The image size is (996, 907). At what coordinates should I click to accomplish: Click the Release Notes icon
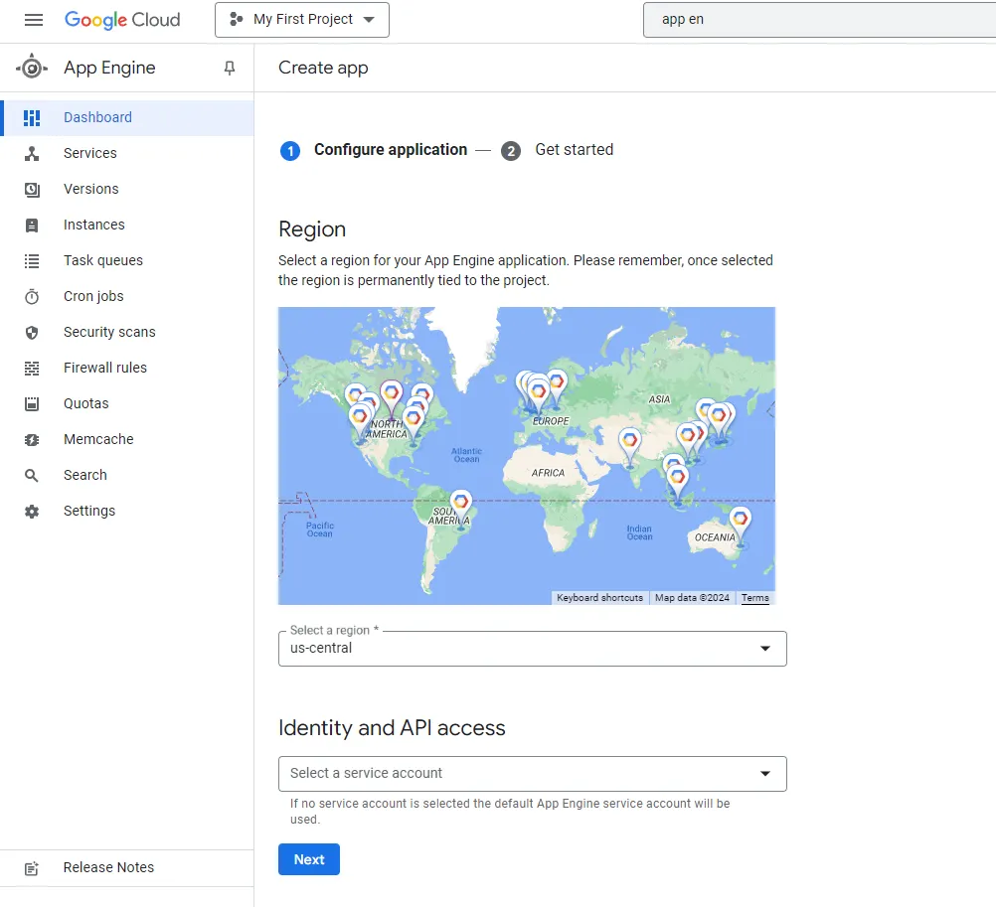(32, 868)
